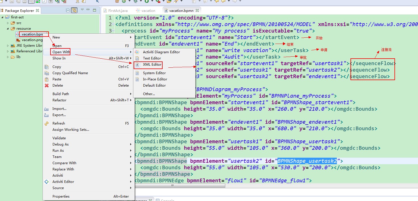Expand the Referenced Libraries node arrow
Viewport: 418px width, 201px height.
pos(8,51)
